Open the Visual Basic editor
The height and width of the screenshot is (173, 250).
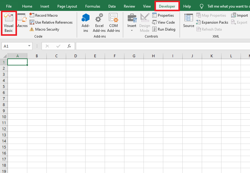(x=8, y=23)
